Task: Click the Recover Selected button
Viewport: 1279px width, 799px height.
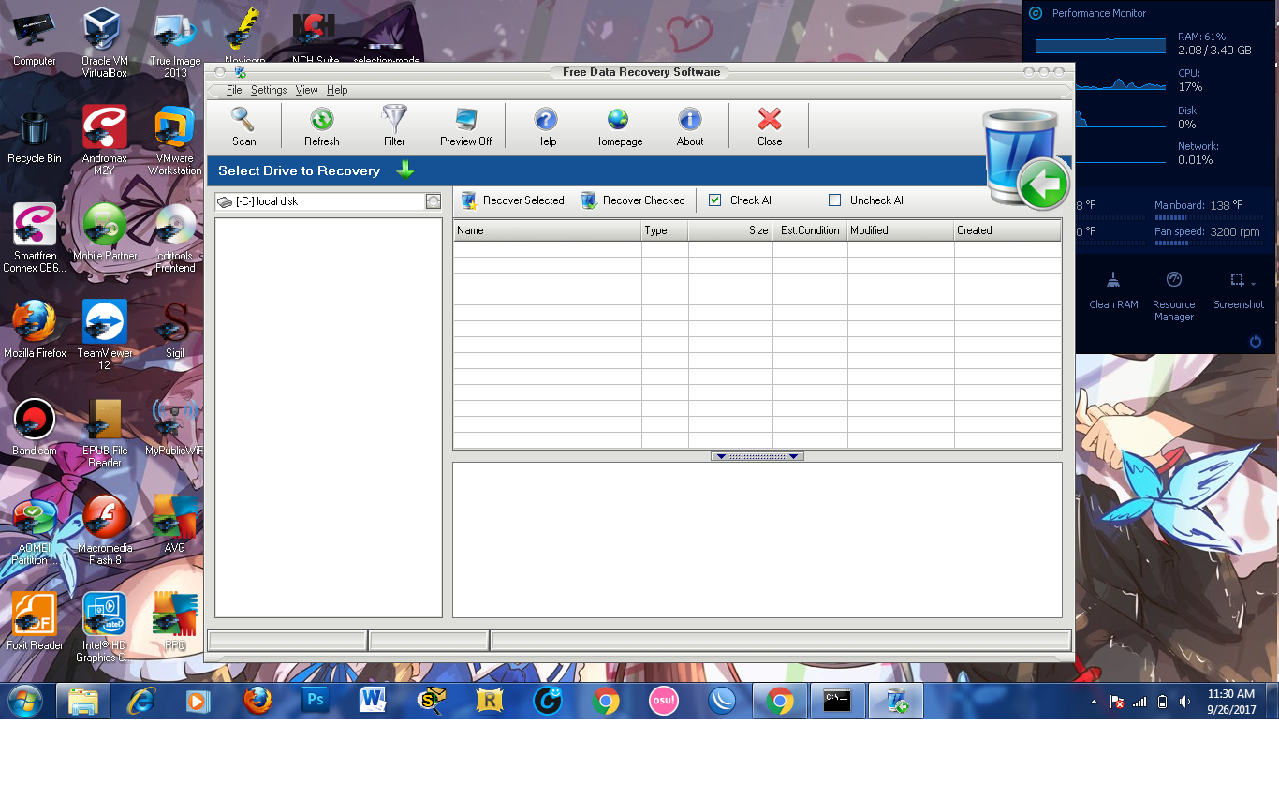Action: point(512,200)
